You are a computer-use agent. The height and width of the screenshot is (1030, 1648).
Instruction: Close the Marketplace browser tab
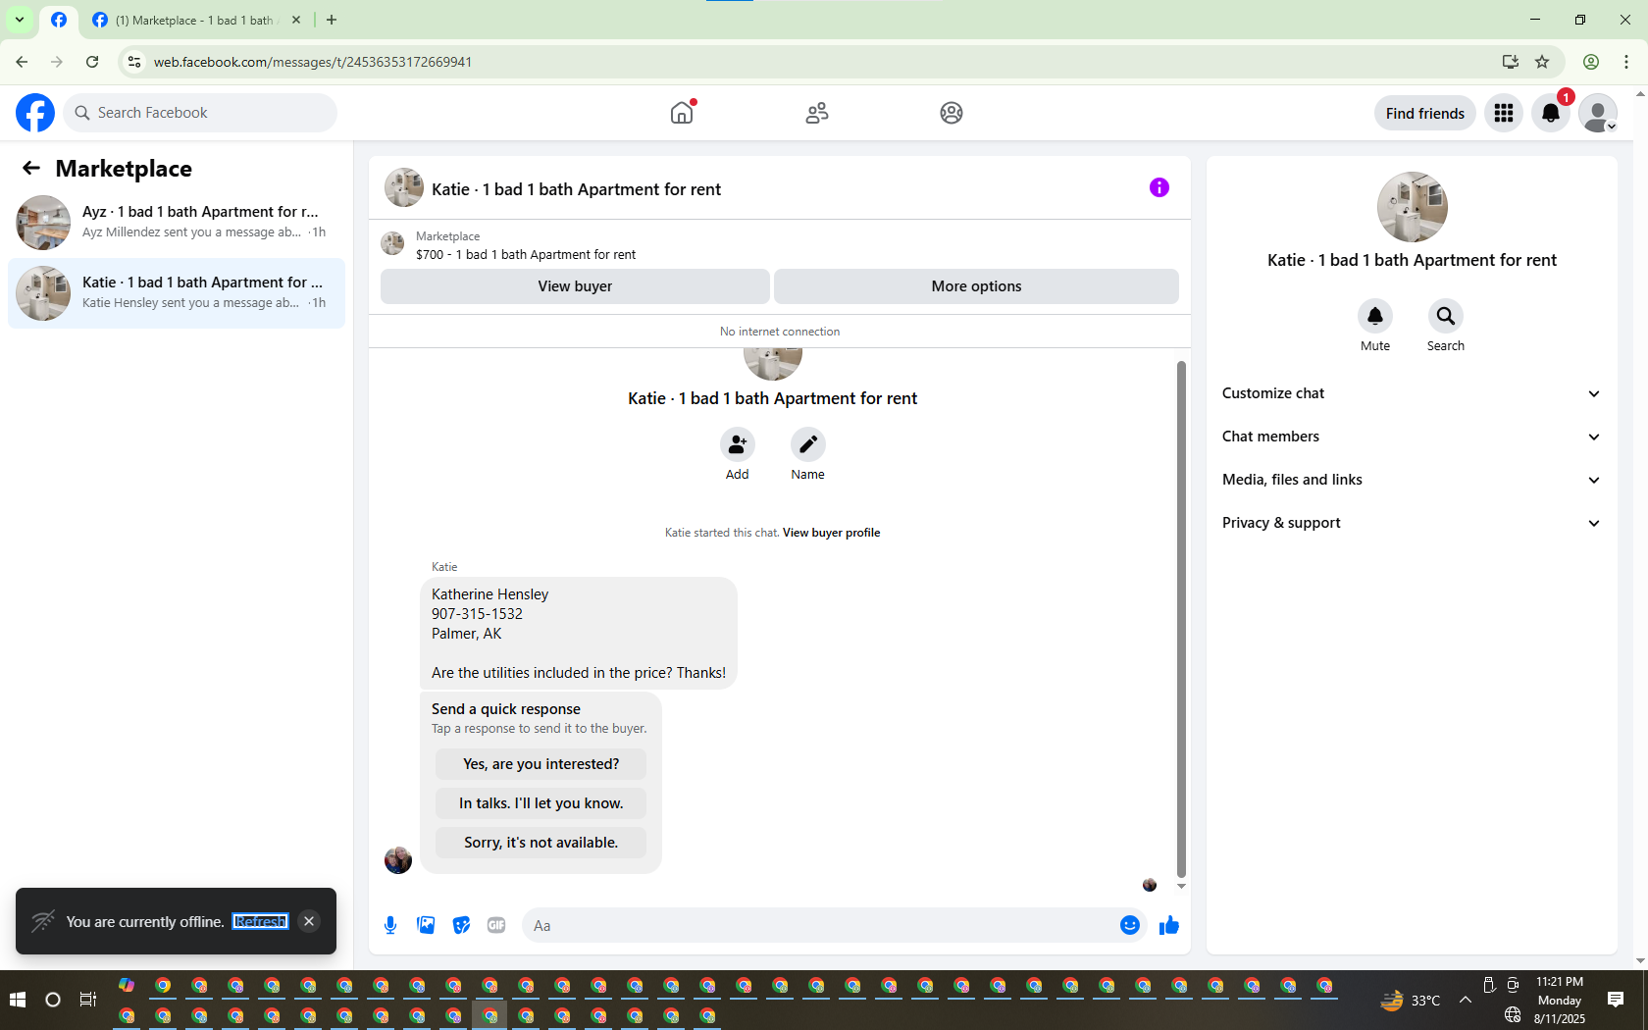(x=296, y=20)
